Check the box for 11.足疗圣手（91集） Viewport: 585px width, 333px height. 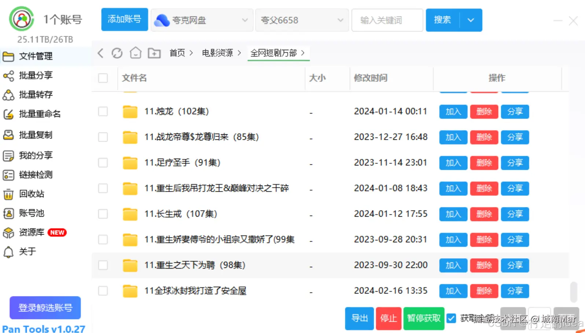pos(103,162)
